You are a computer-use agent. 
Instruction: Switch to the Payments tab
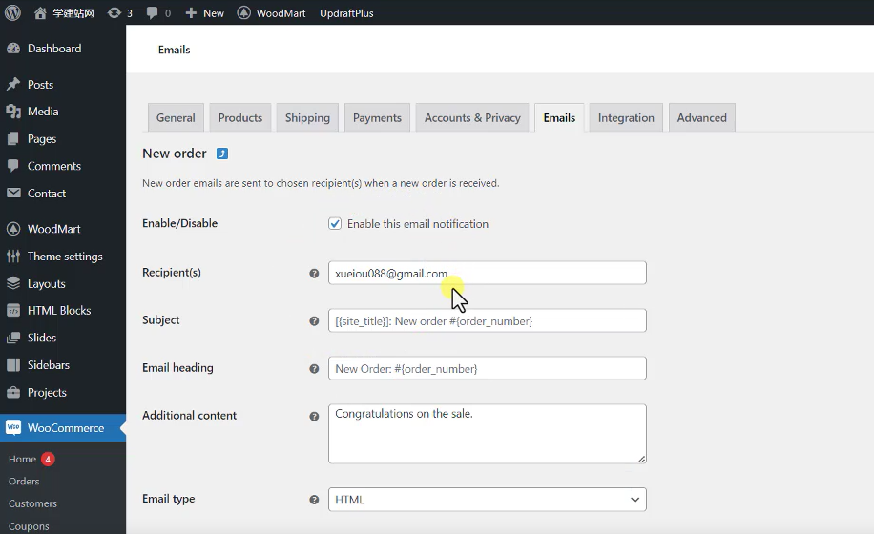click(x=377, y=118)
